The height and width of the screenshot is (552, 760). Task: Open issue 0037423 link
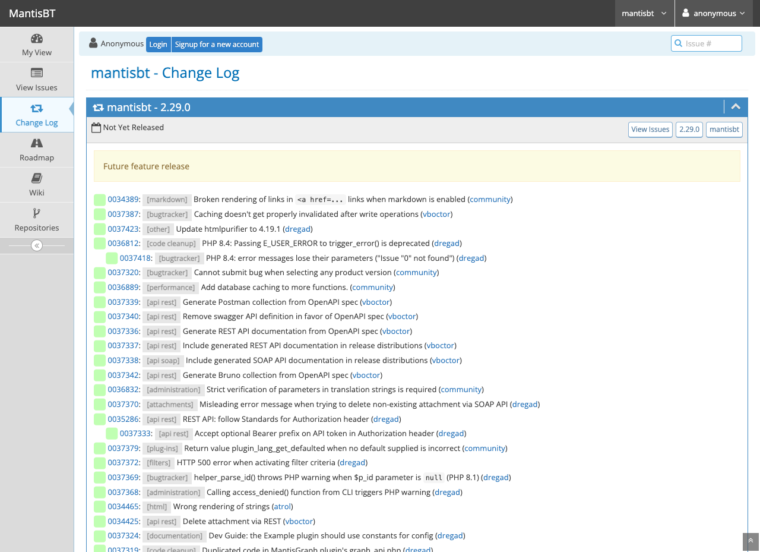[x=123, y=229]
